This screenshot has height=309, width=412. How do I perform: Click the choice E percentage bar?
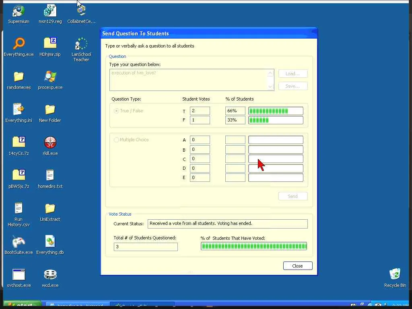pos(276,177)
